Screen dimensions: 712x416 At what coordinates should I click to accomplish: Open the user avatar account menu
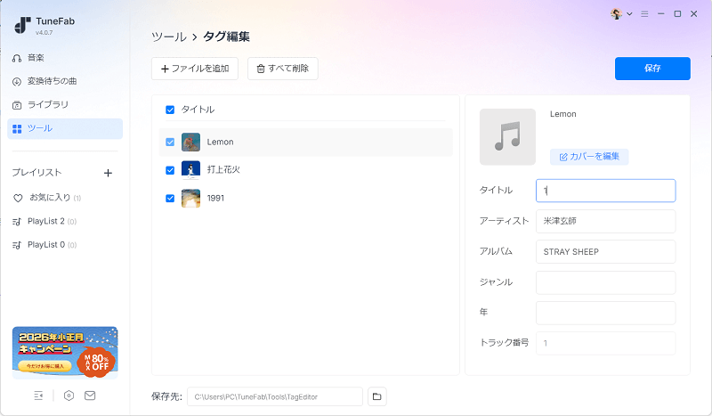pos(616,14)
